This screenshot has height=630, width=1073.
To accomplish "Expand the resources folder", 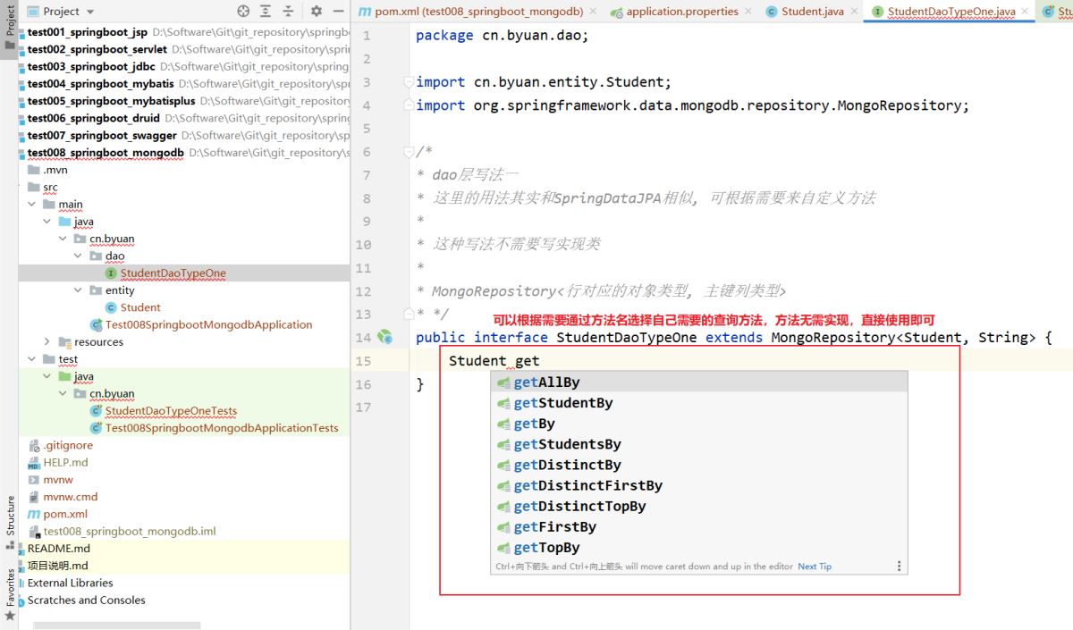I will (x=47, y=342).
